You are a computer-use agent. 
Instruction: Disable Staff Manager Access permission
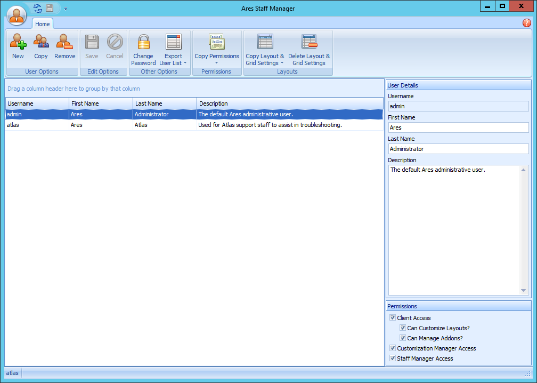[x=393, y=358]
